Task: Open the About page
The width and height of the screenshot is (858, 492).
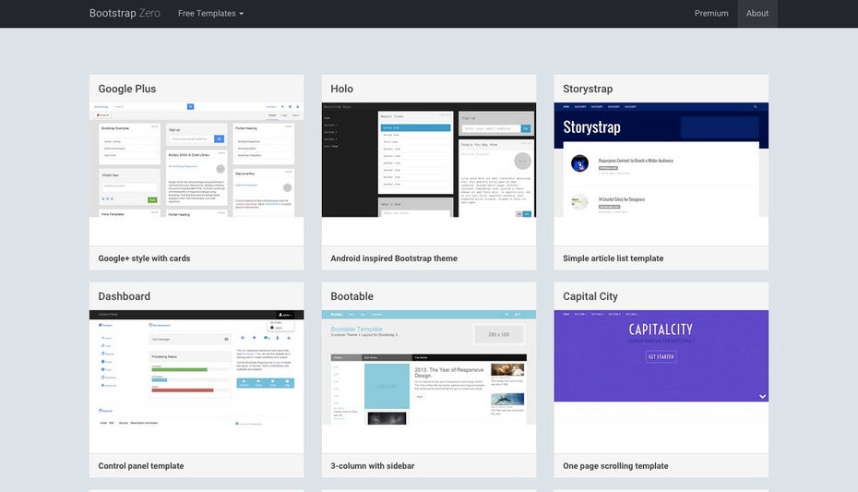Action: pyautogui.click(x=757, y=13)
